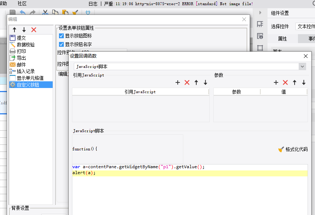Open the 选择控件 widget combo box

(x=305, y=26)
